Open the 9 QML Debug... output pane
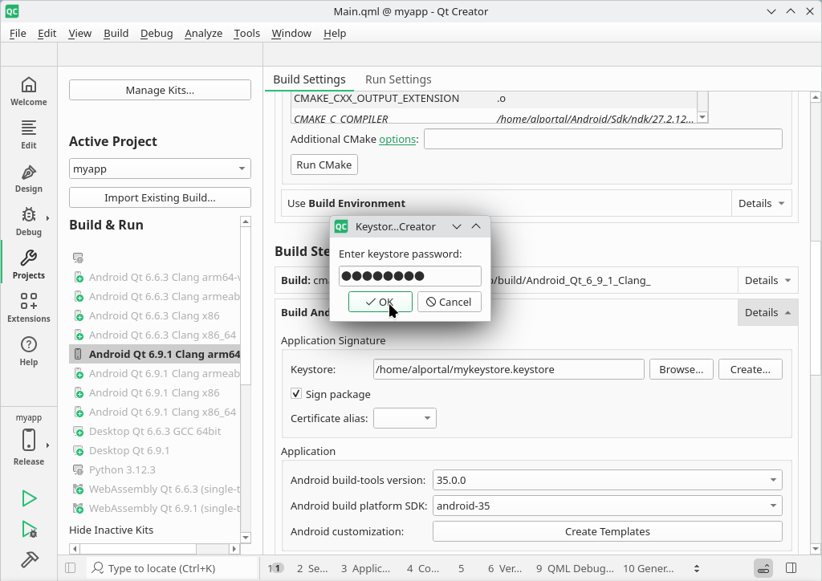This screenshot has height=581, width=822. coord(575,568)
